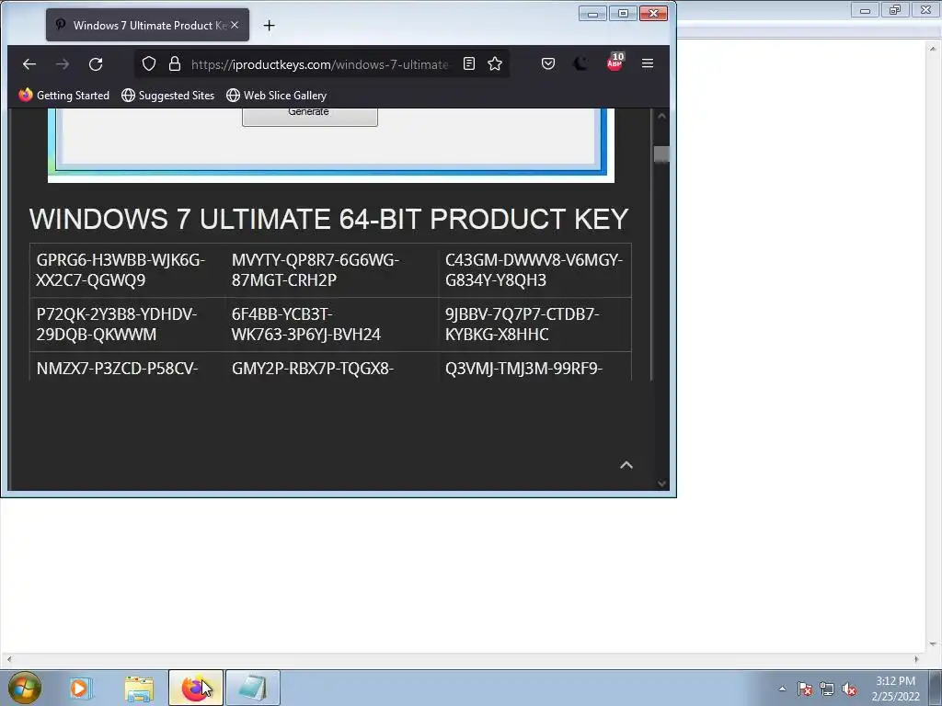The width and height of the screenshot is (942, 706).
Task: Click the page scrollbar up arrow in Firefox
Action: [661, 116]
